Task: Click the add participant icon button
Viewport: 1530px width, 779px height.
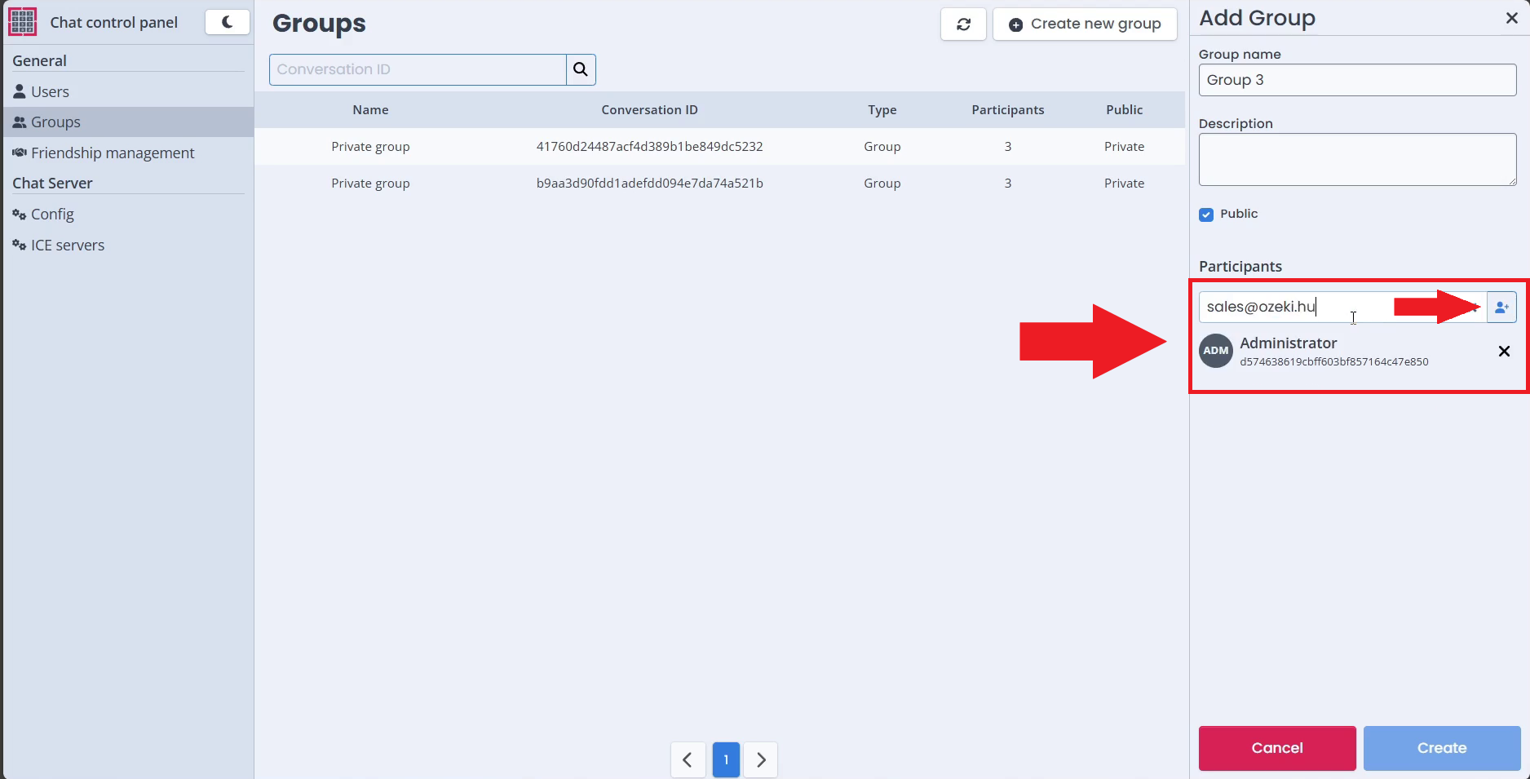Action: 1501,308
